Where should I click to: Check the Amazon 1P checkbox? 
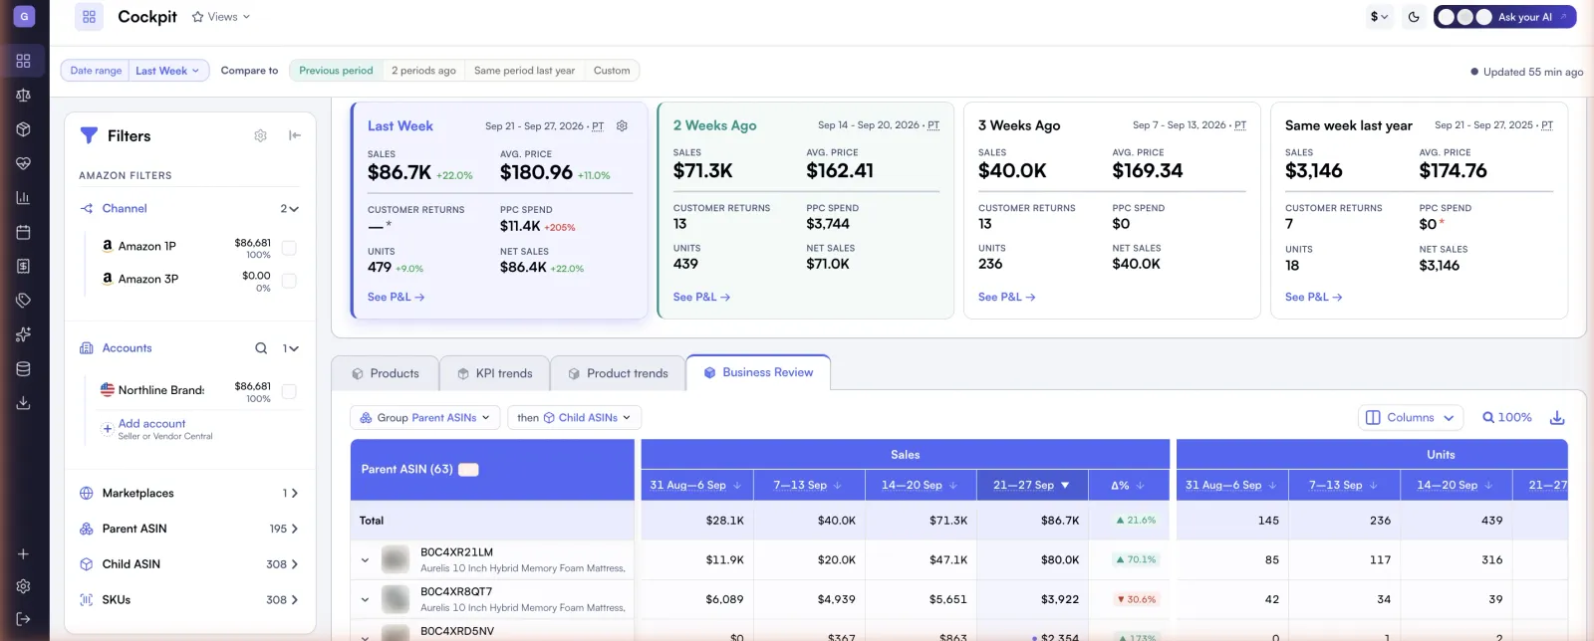coord(289,248)
